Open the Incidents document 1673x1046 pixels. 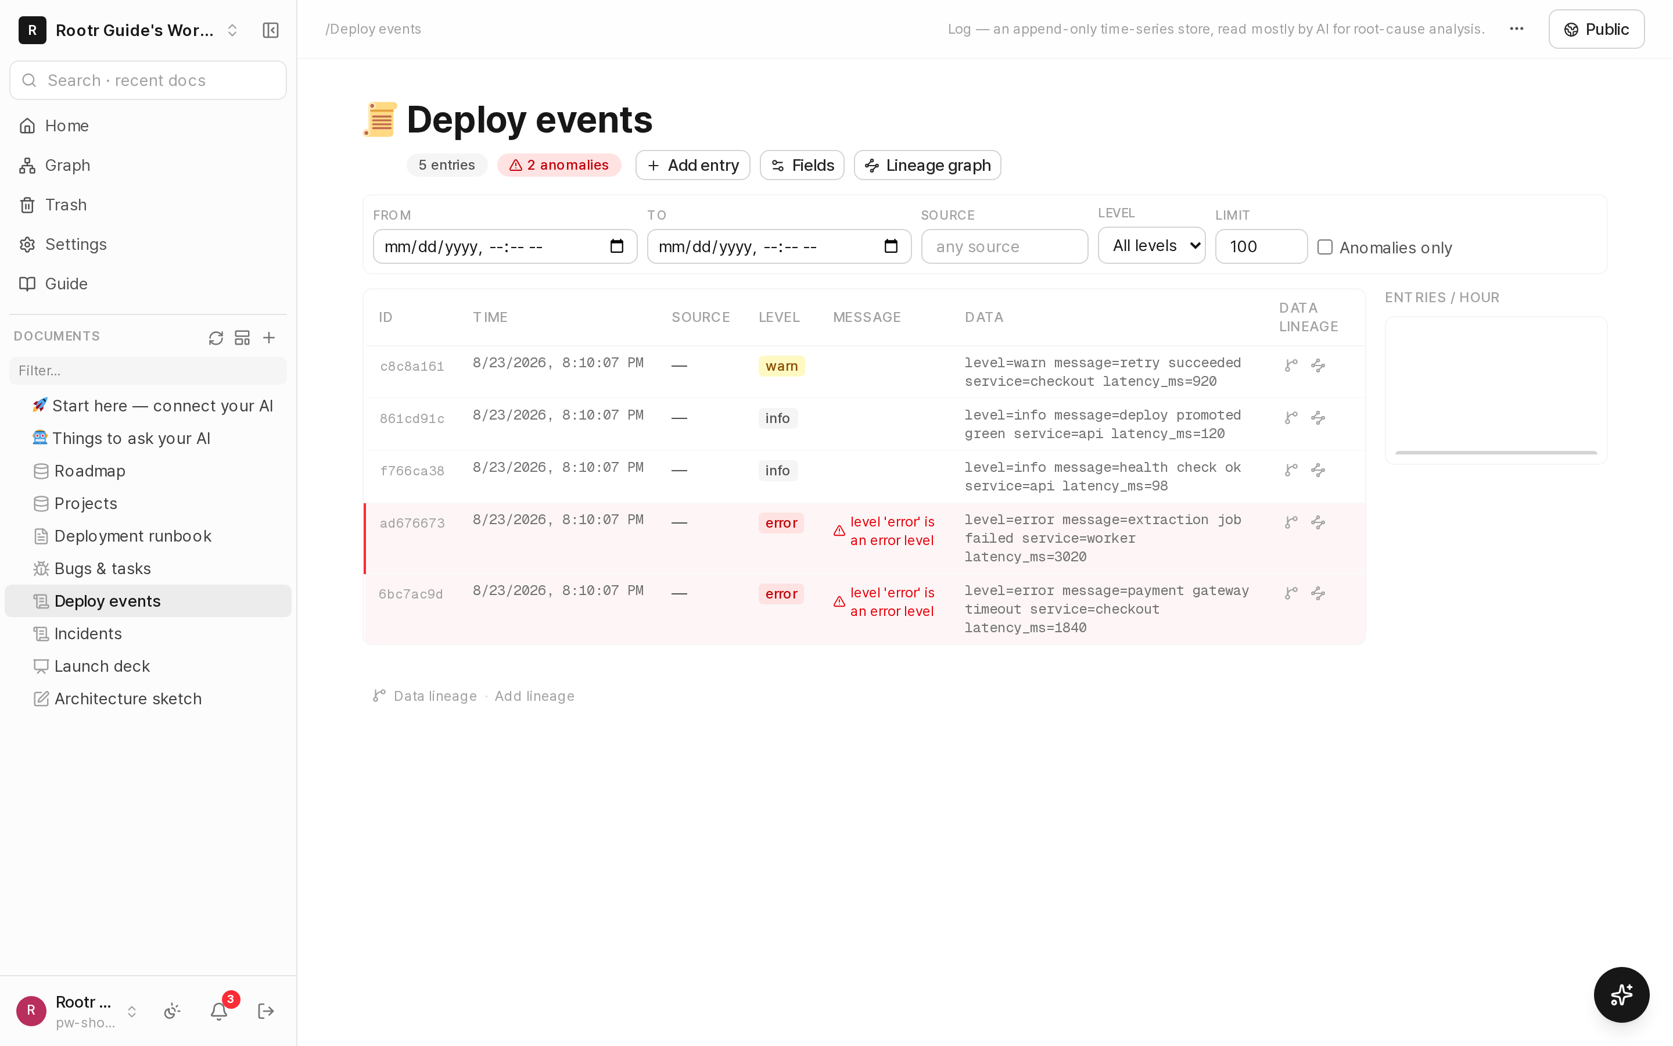click(148, 633)
